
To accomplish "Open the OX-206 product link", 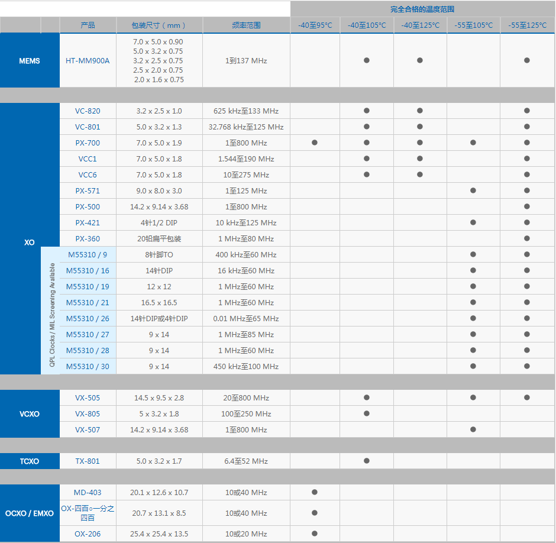I will [88, 534].
